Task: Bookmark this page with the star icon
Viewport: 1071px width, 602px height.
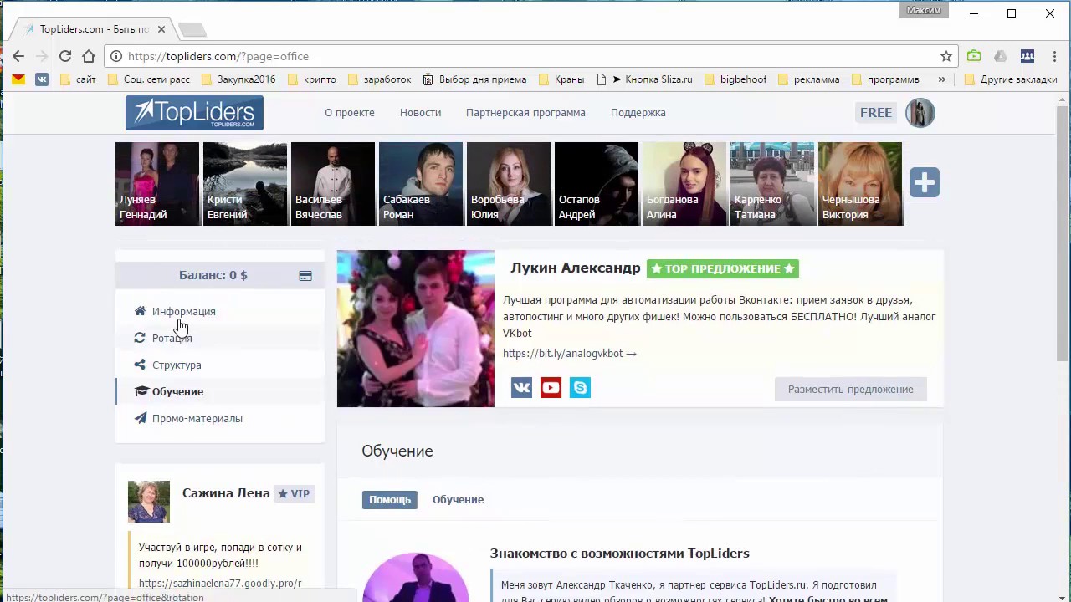Action: [x=946, y=56]
